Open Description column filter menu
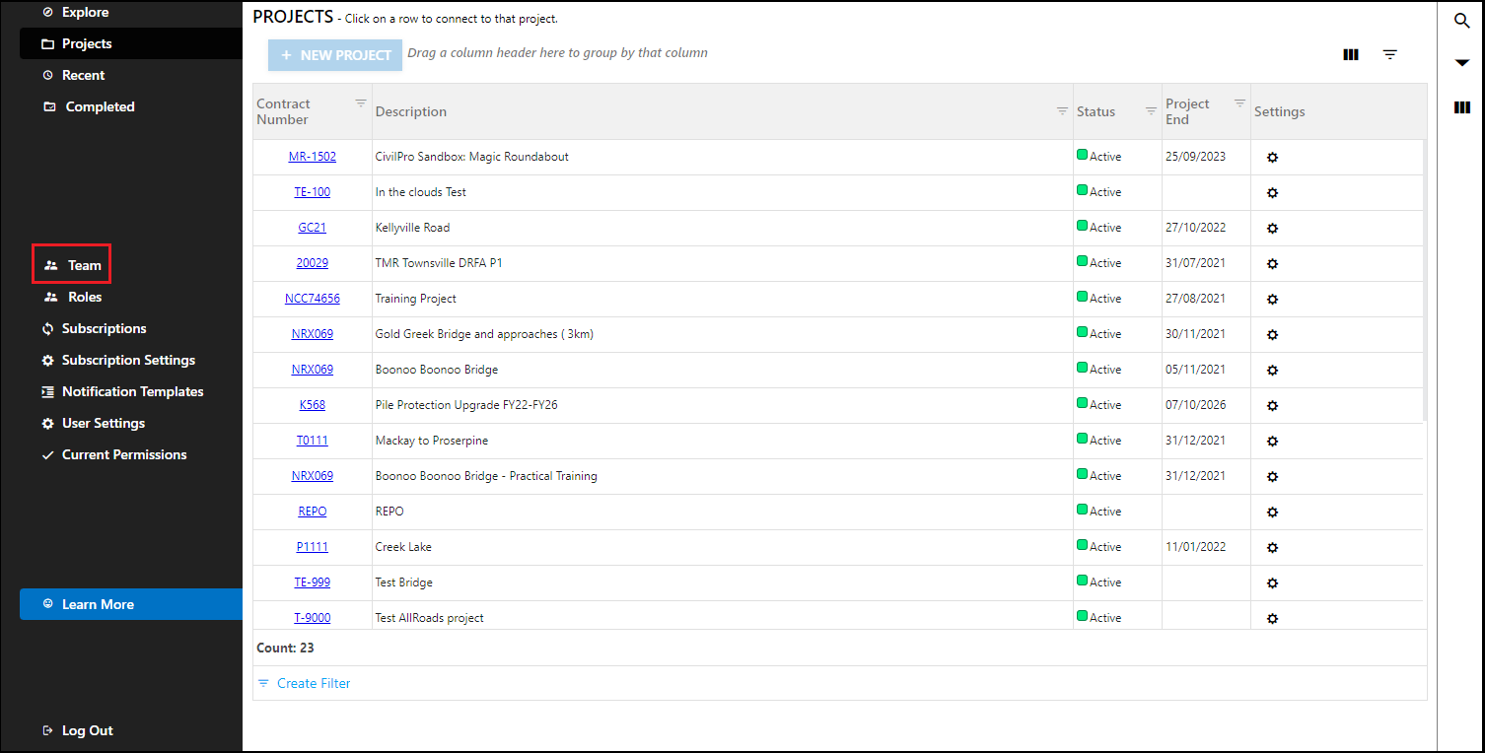 pos(1062,111)
